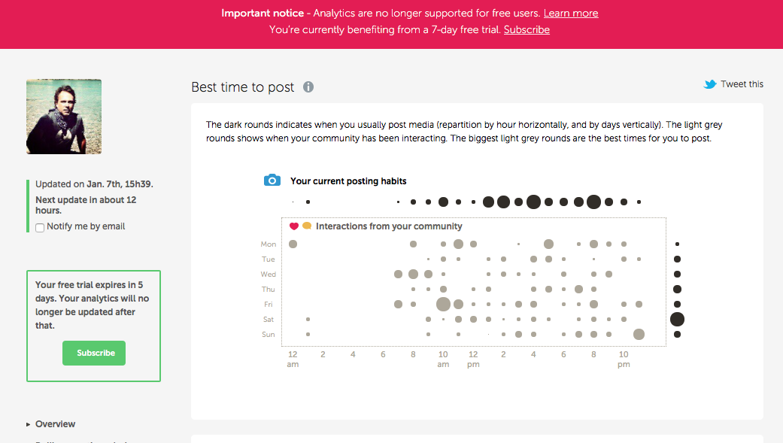783x443 pixels.
Task: Select the big grey Friday 10 am dot
Action: (x=443, y=305)
